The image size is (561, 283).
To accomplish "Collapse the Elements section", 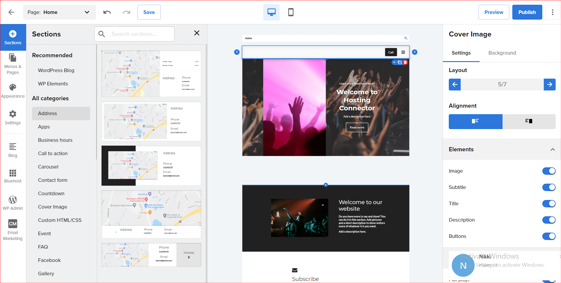I will [x=552, y=150].
